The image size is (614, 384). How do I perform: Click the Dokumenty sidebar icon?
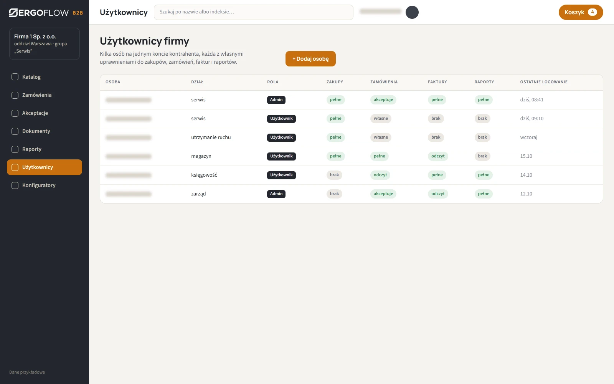(x=15, y=131)
